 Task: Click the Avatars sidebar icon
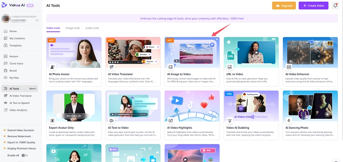[x=6, y=56]
